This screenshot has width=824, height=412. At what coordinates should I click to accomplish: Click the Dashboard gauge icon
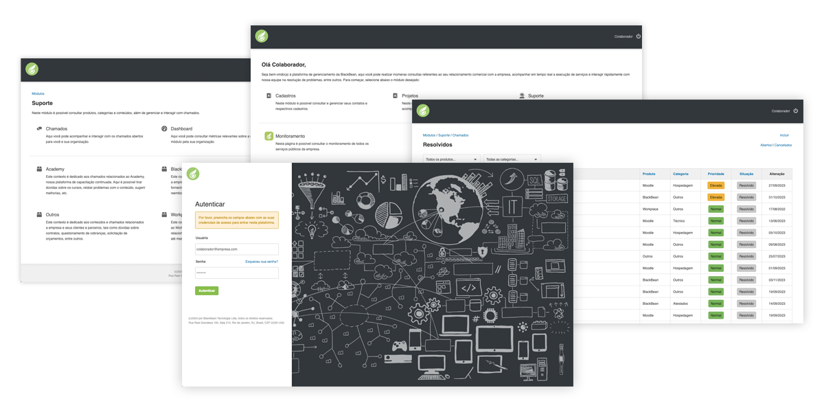164,129
